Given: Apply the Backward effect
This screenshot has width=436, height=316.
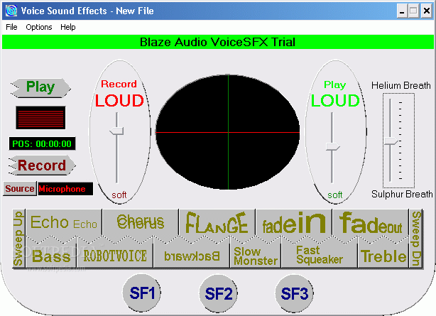Looking at the screenshot, I should [x=192, y=256].
